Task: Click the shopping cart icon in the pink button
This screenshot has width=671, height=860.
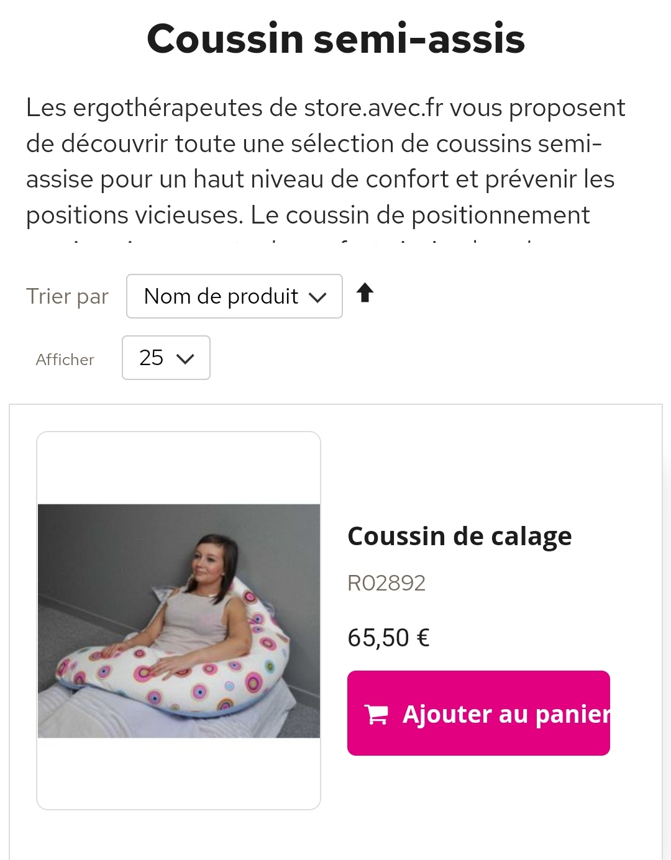Action: pos(376,714)
